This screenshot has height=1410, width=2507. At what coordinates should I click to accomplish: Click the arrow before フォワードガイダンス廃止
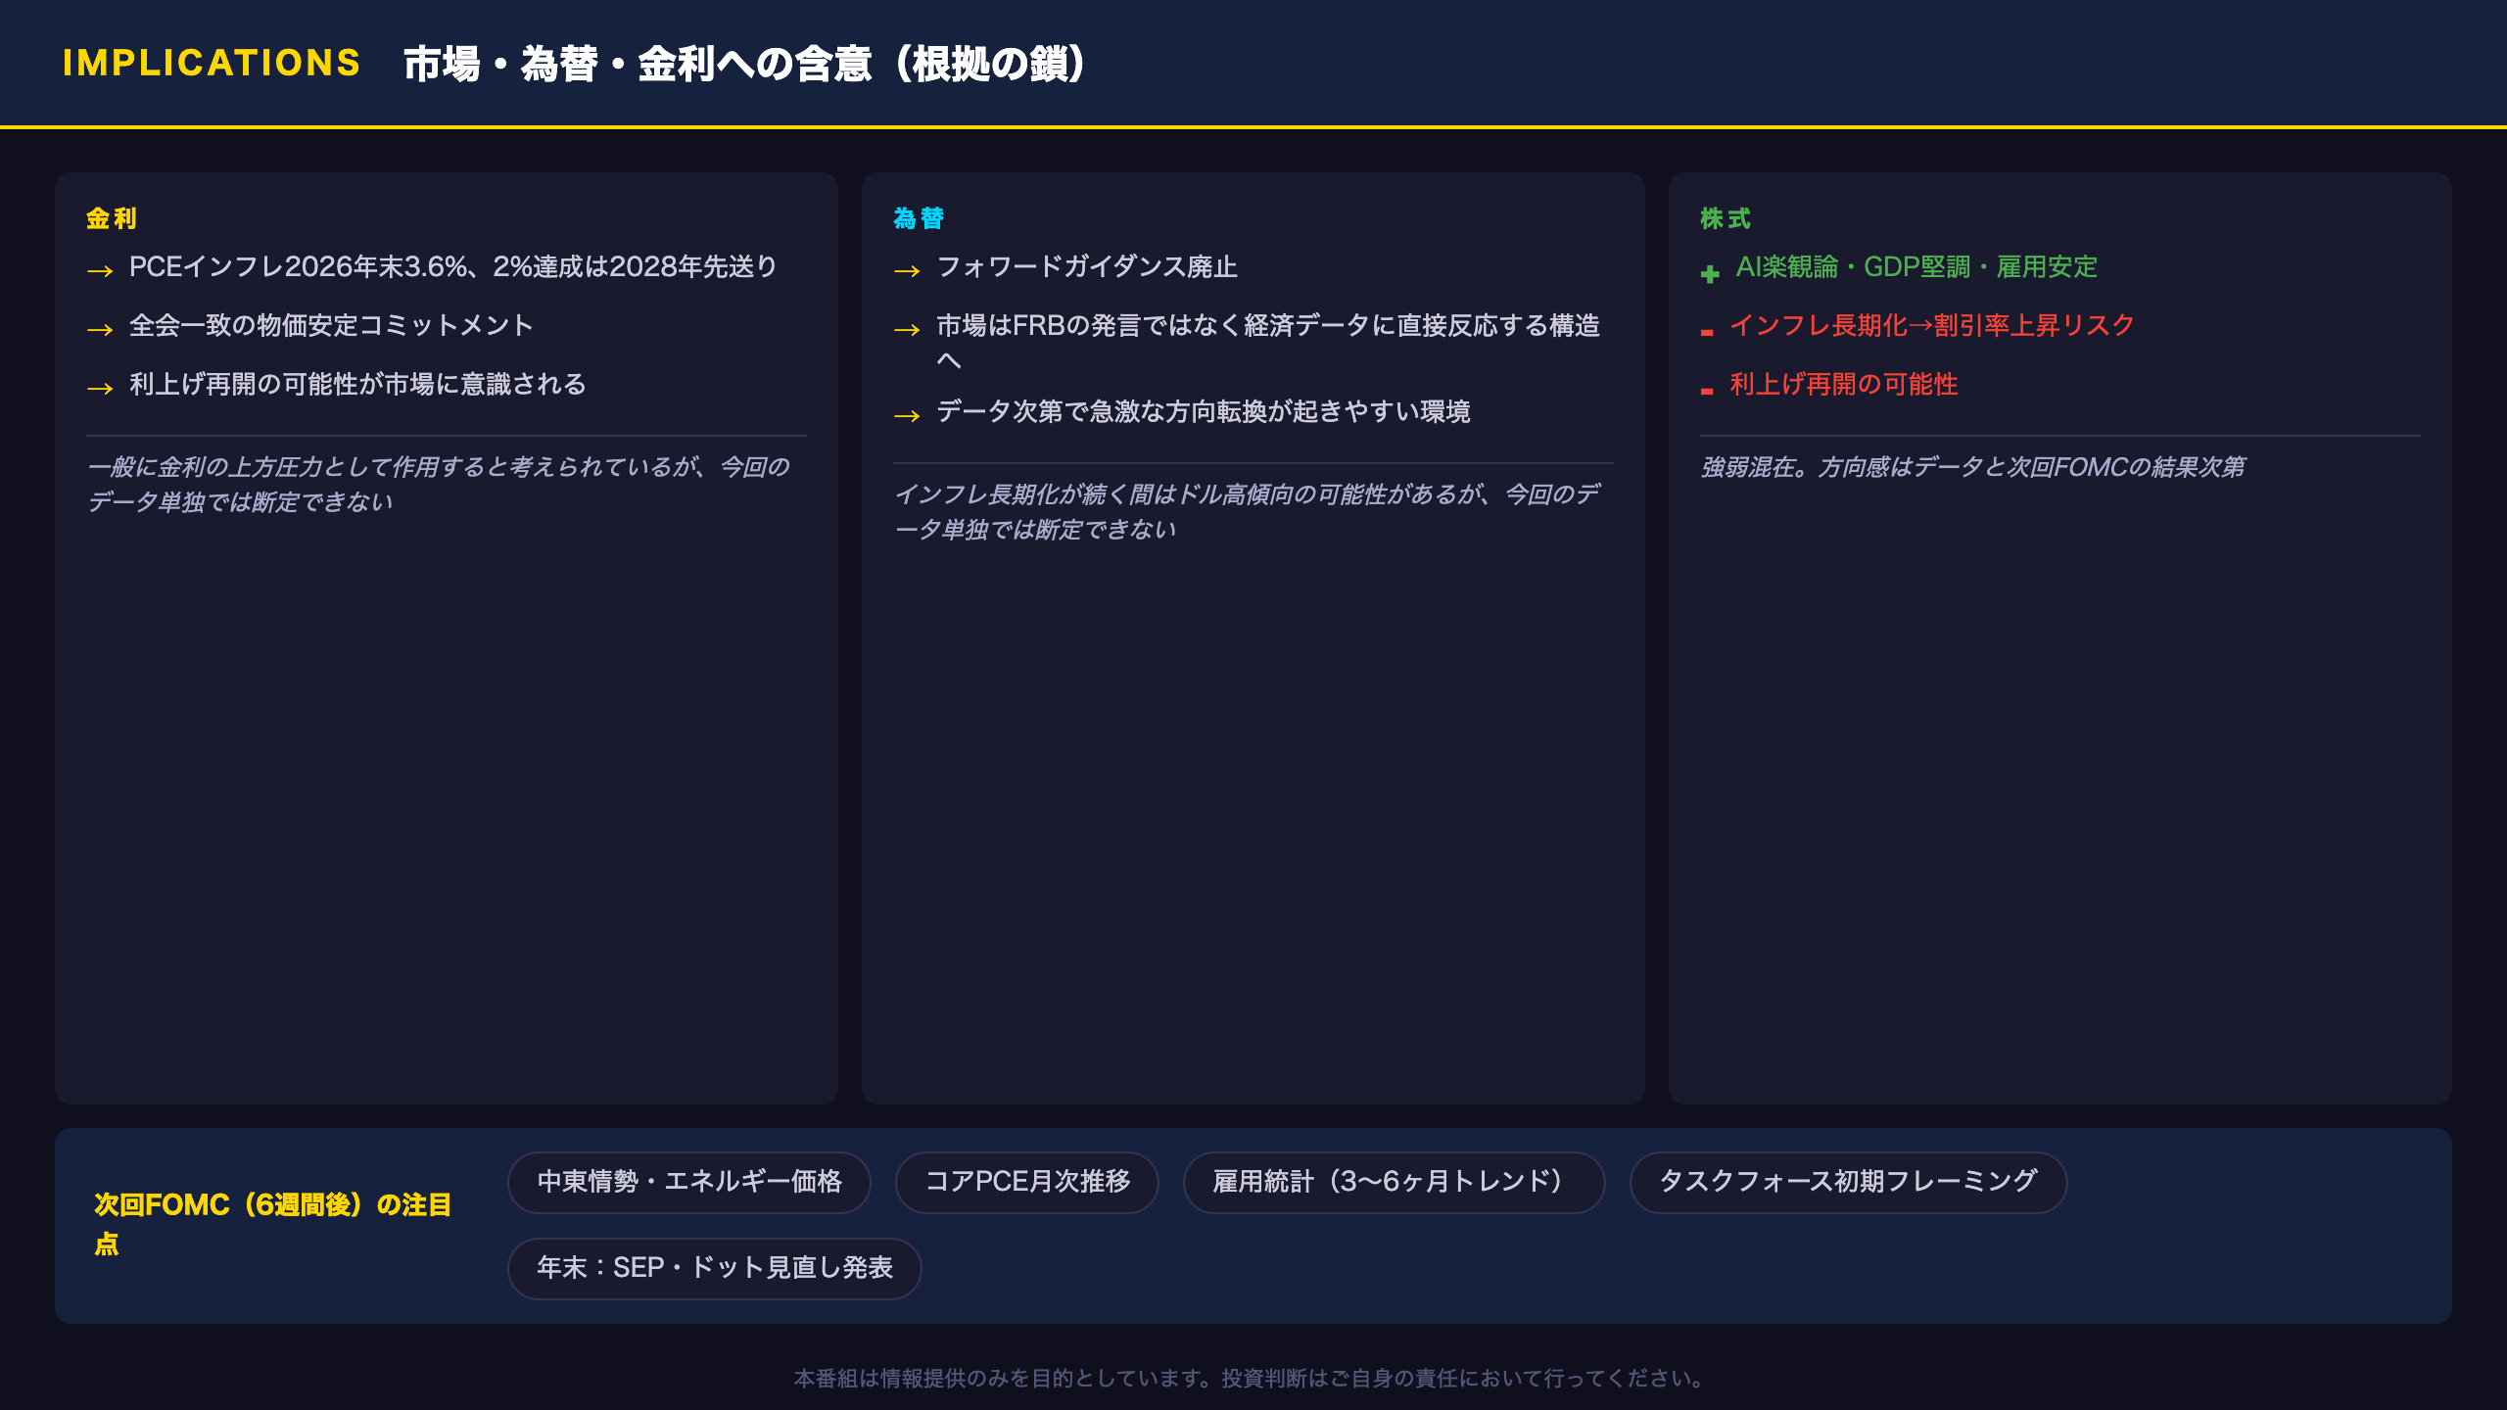click(x=907, y=270)
